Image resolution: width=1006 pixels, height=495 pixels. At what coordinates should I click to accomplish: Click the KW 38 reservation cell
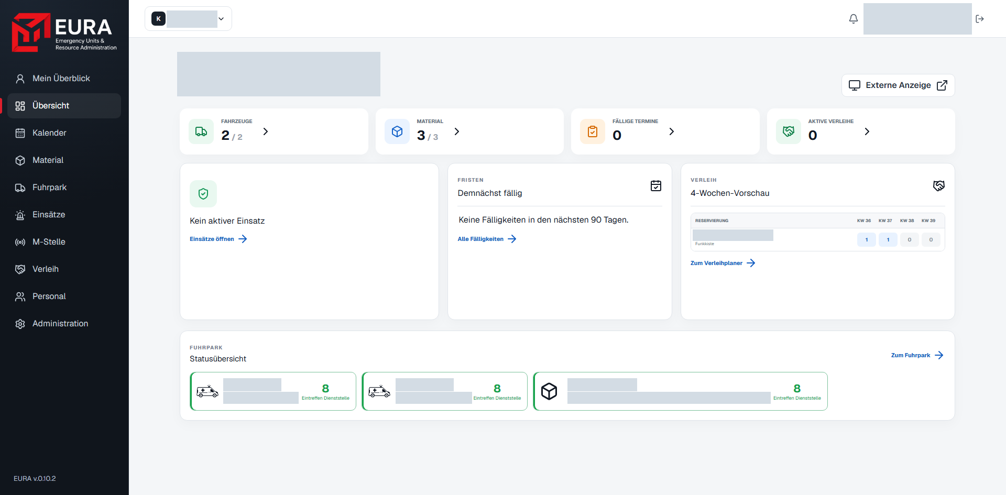tap(910, 240)
